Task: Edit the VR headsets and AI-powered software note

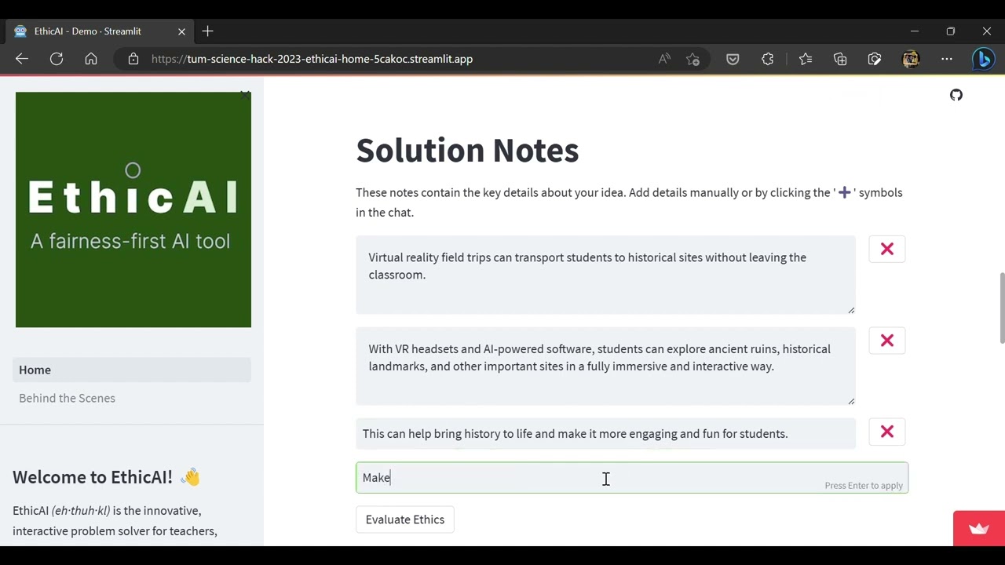Action: coord(605,366)
